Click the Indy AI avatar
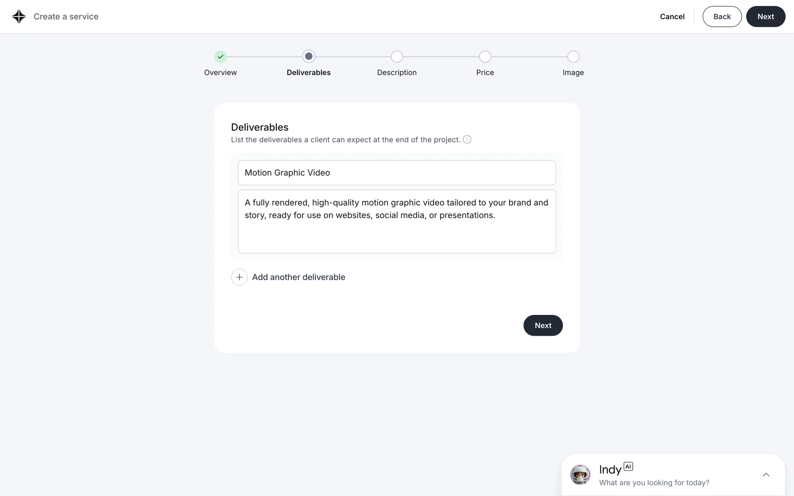Screen dimensions: 794x496 coord(580,475)
